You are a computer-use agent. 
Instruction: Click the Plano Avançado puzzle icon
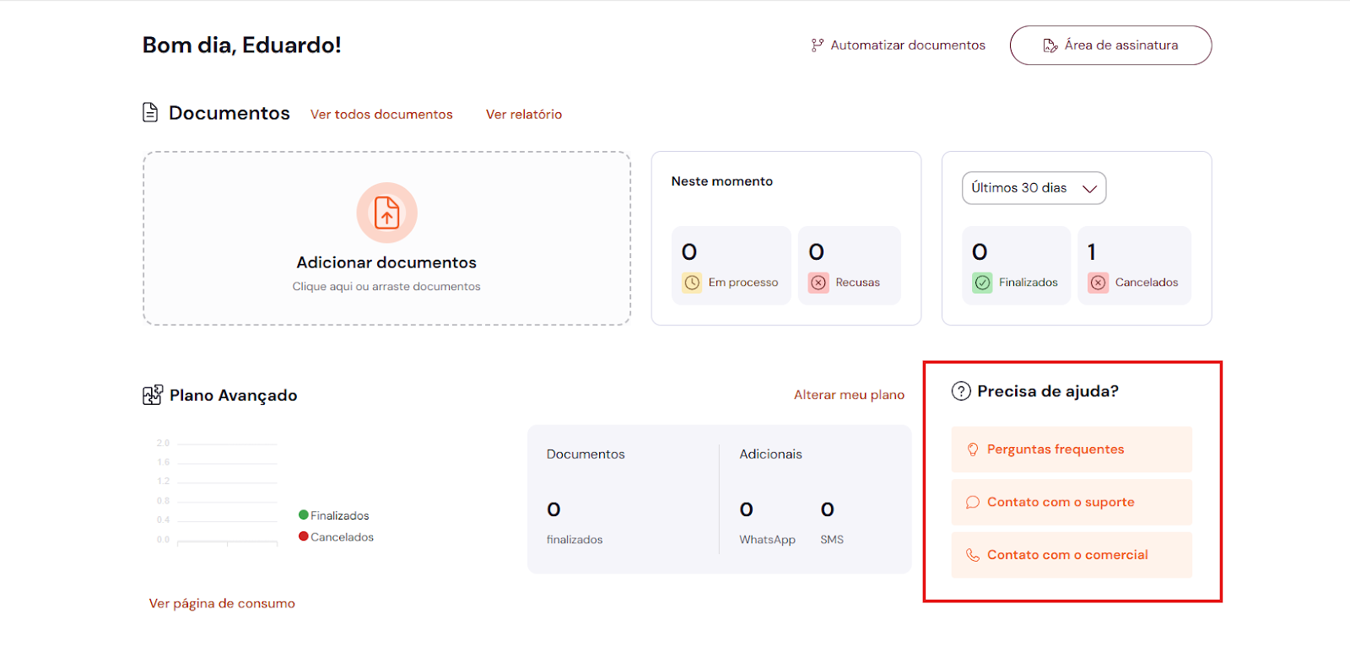[153, 395]
